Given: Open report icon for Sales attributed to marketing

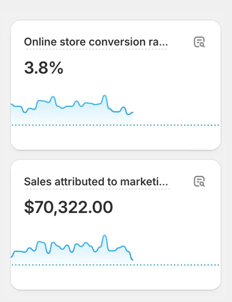Looking at the screenshot, I should (199, 181).
